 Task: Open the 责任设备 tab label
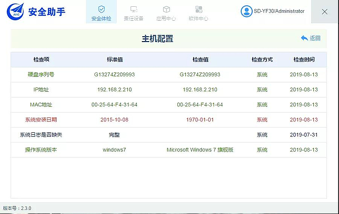(133, 19)
